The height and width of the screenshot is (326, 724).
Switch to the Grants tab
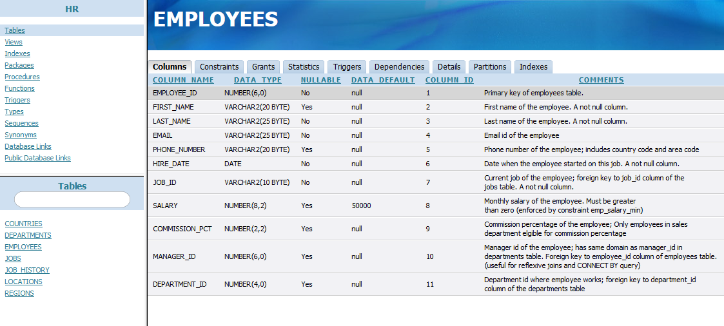pyautogui.click(x=263, y=67)
